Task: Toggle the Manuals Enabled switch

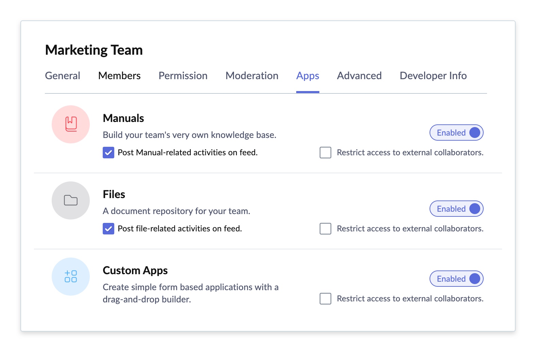Action: pos(456,133)
